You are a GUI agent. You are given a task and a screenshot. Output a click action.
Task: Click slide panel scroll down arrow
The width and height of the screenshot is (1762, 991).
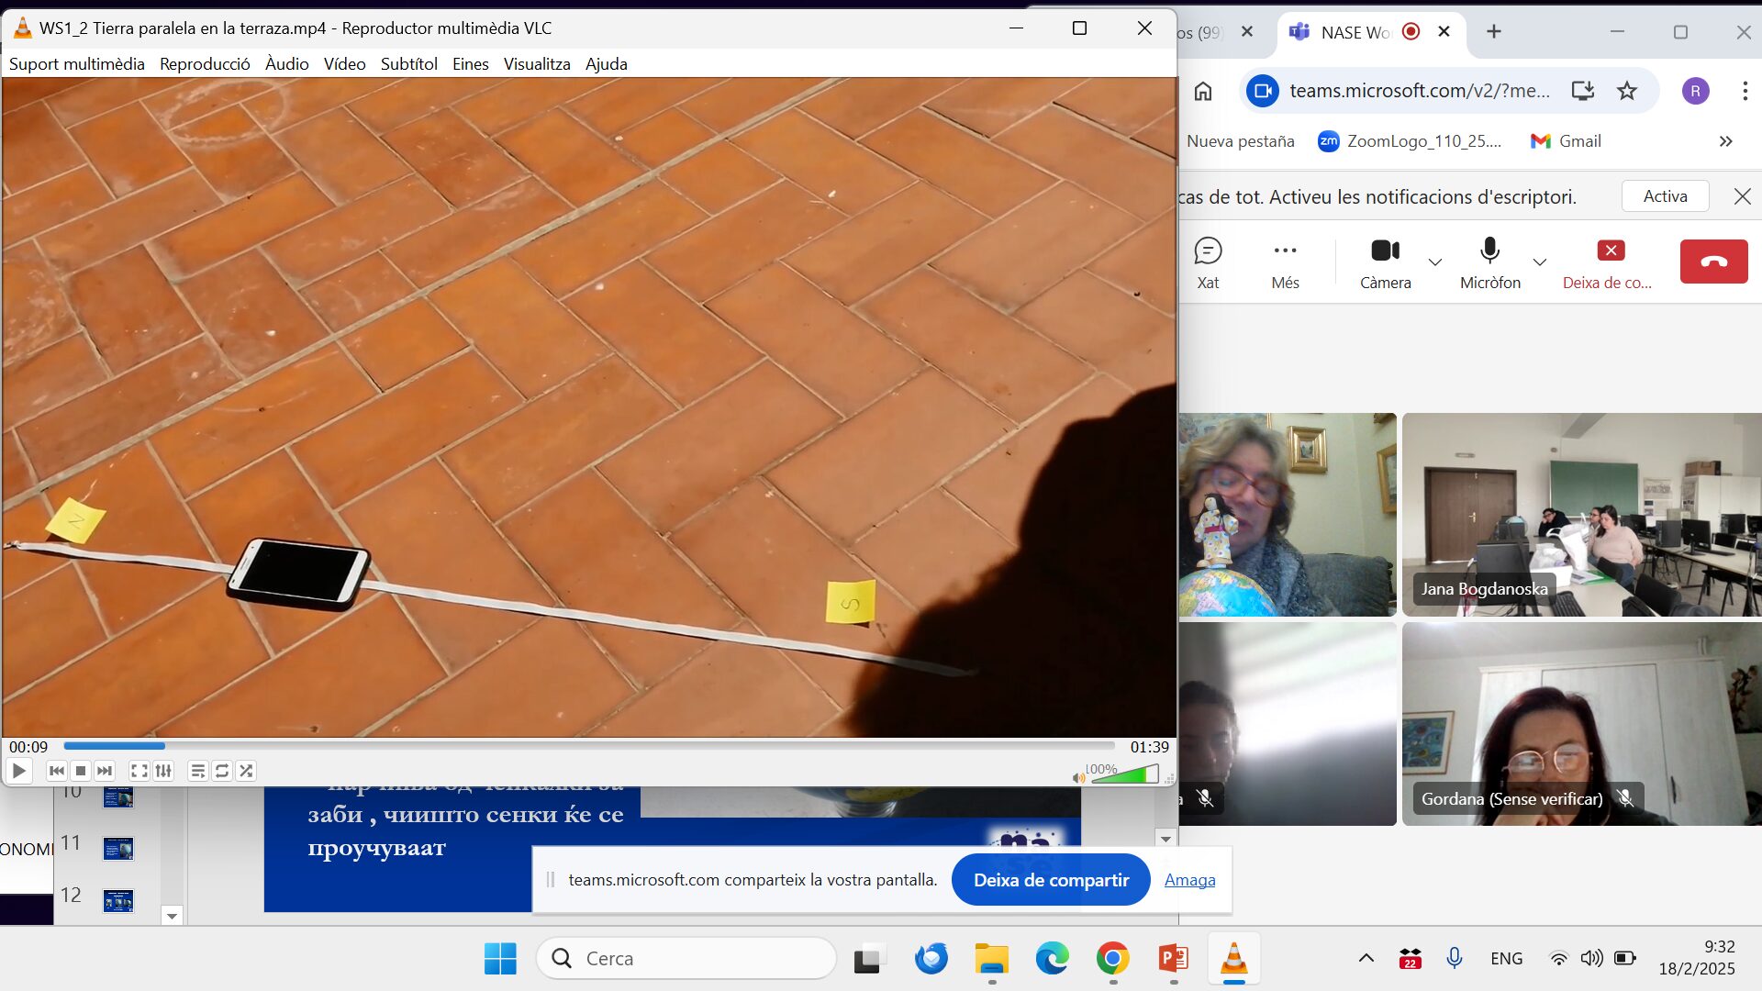[172, 916]
